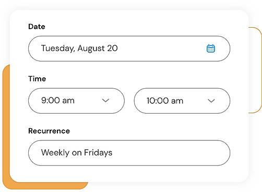Viewport: 262px width, 192px height.
Task: Click the orange outlined bracket on the right
Action: point(257,69)
